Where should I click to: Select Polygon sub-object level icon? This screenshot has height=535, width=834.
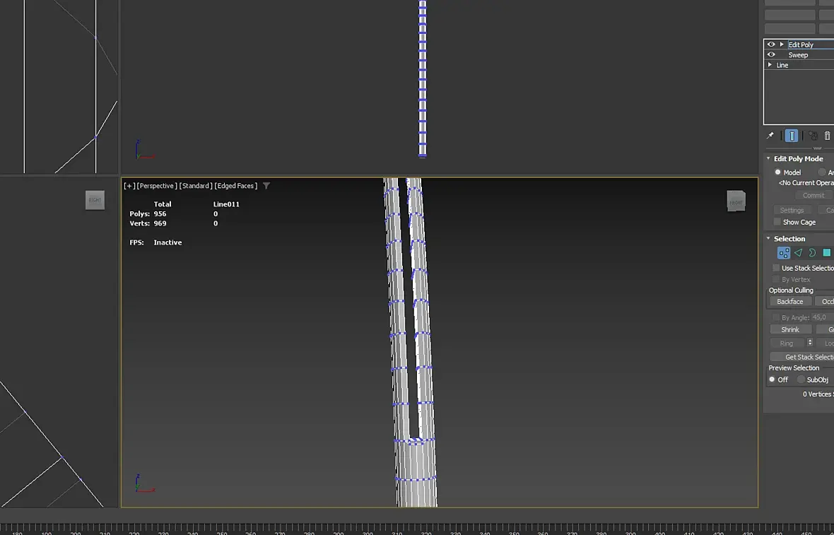(826, 252)
